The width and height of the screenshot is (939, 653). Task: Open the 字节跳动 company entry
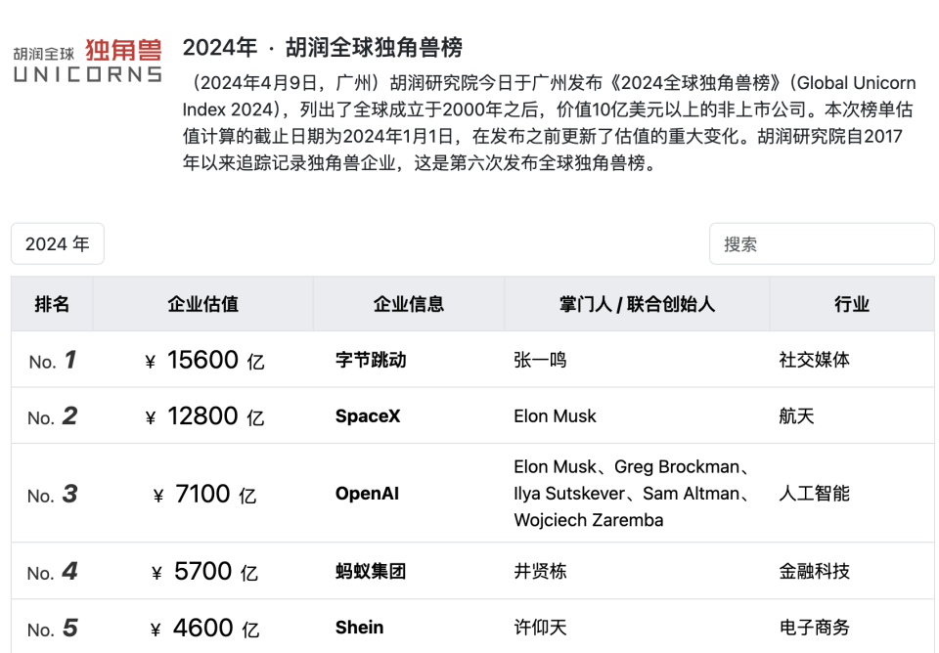(x=371, y=361)
